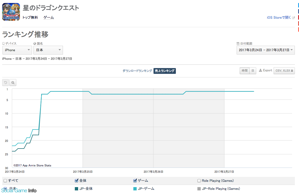Screen dimensions: 299x194
Task: Expand the iPhone device dropdown
Action: [x=17, y=50]
